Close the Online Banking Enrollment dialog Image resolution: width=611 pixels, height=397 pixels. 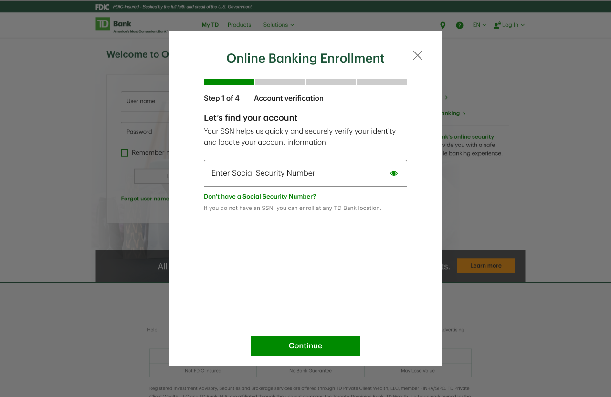pos(418,55)
